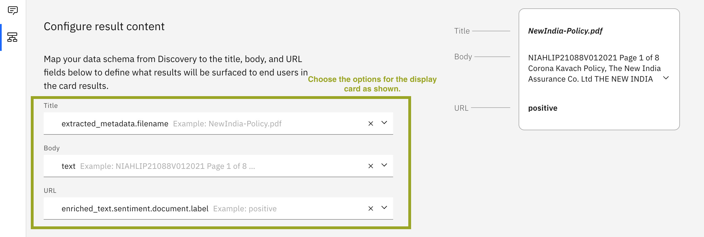The image size is (704, 237).
Task: Expand the Title field dropdown
Action: (x=384, y=123)
